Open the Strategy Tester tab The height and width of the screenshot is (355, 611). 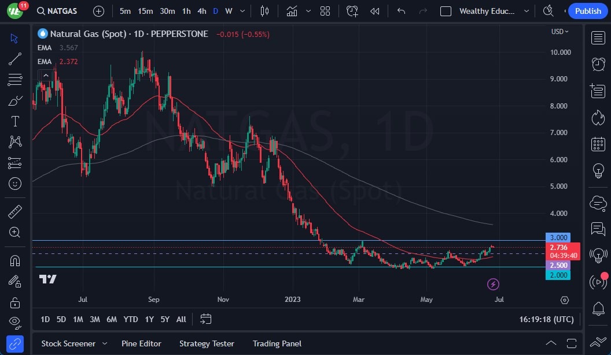pos(207,343)
